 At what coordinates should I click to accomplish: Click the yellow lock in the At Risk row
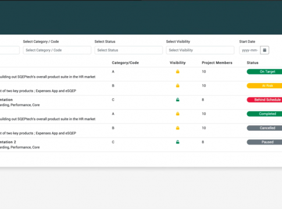[177, 85]
